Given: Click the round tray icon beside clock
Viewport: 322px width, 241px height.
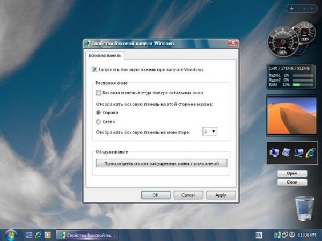Looking at the screenshot, I should coord(292,235).
